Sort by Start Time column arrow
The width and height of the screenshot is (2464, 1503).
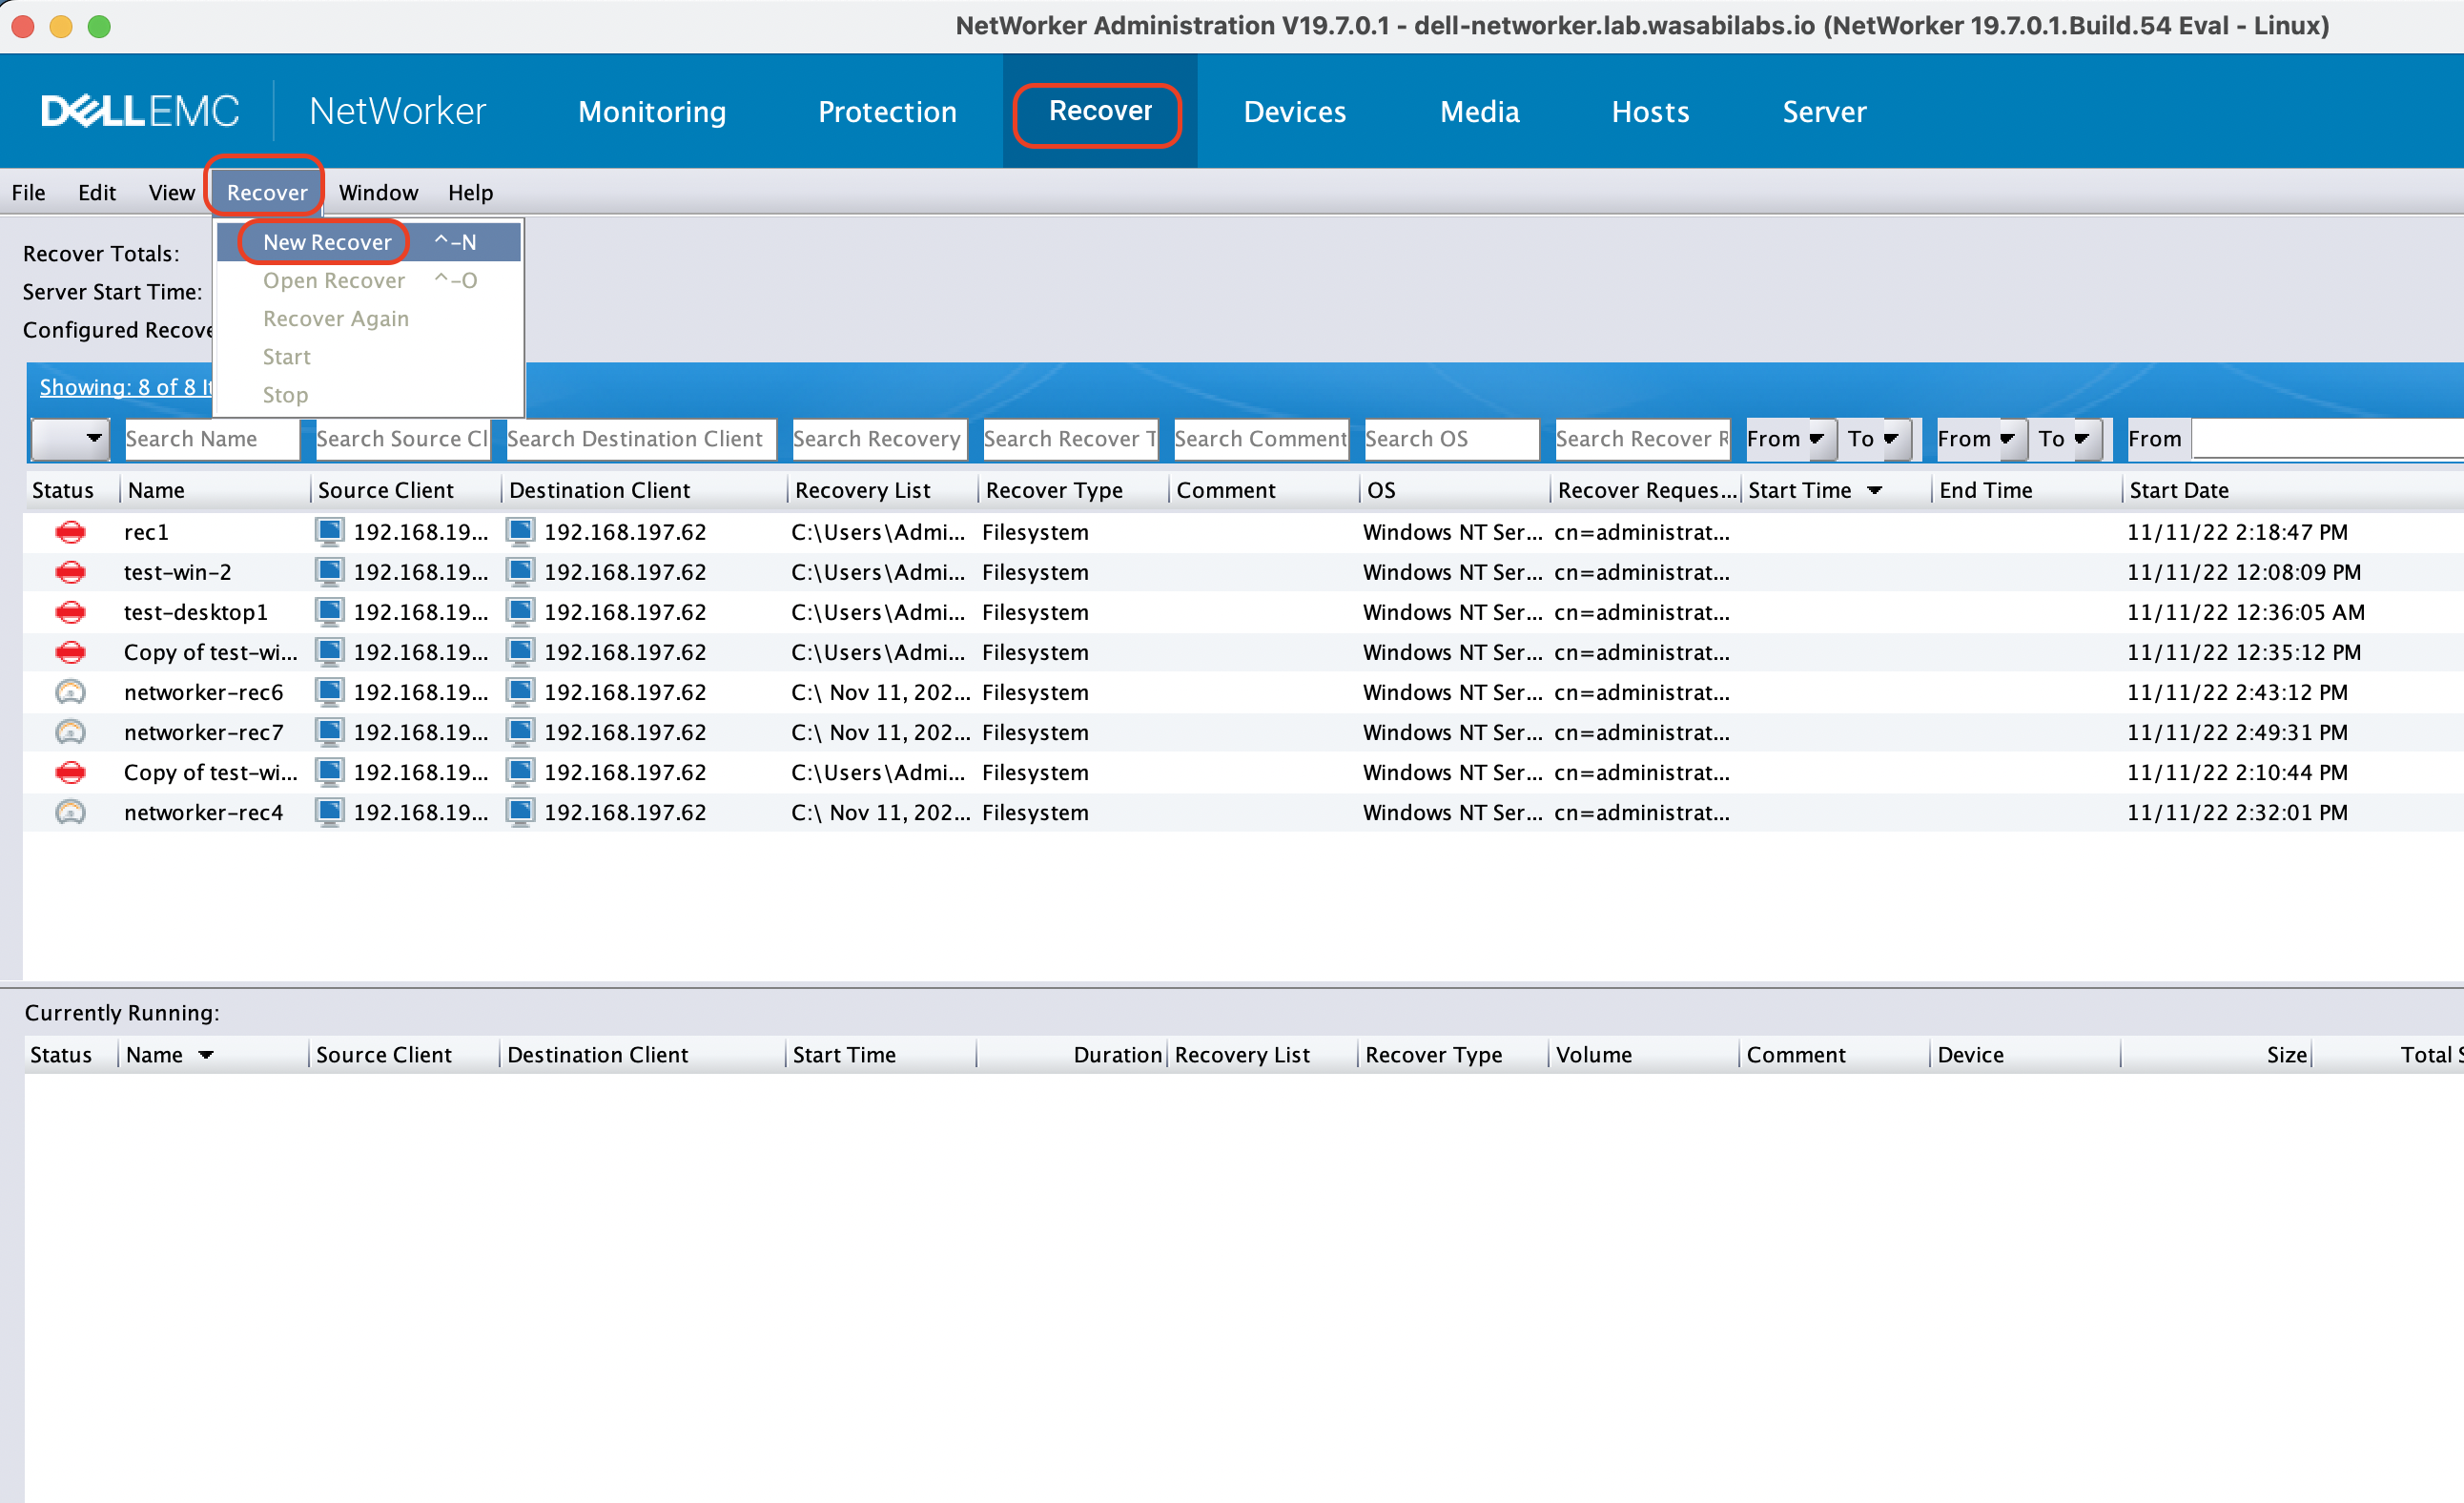point(1875,491)
